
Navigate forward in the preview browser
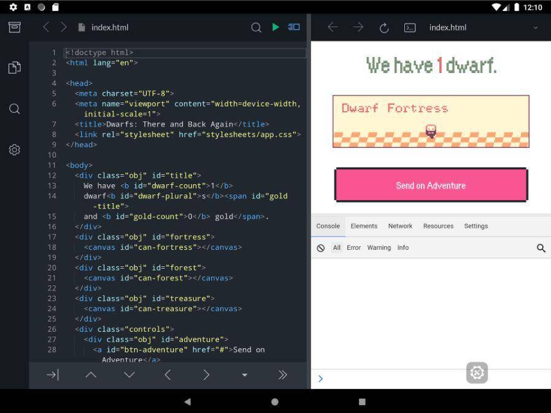(x=358, y=27)
